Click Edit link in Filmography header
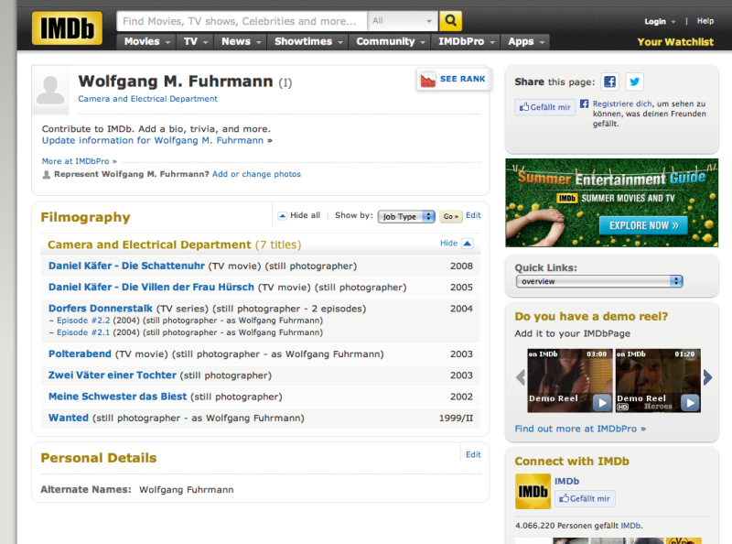This screenshot has height=544, width=732. (473, 215)
